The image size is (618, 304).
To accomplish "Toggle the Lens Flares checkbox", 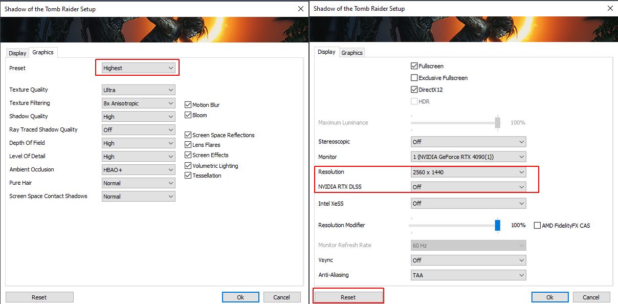I will pyautogui.click(x=188, y=145).
